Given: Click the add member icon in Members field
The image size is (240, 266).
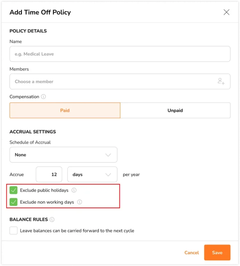Looking at the screenshot, I should click(221, 81).
